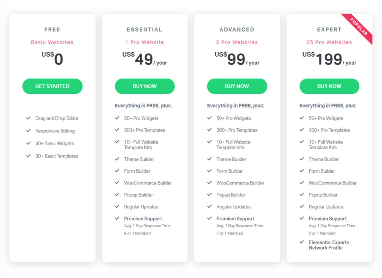The width and height of the screenshot is (382, 278).
Task: Click checkmark beside Elementor Experts Network Profile
Action: (x=302, y=242)
